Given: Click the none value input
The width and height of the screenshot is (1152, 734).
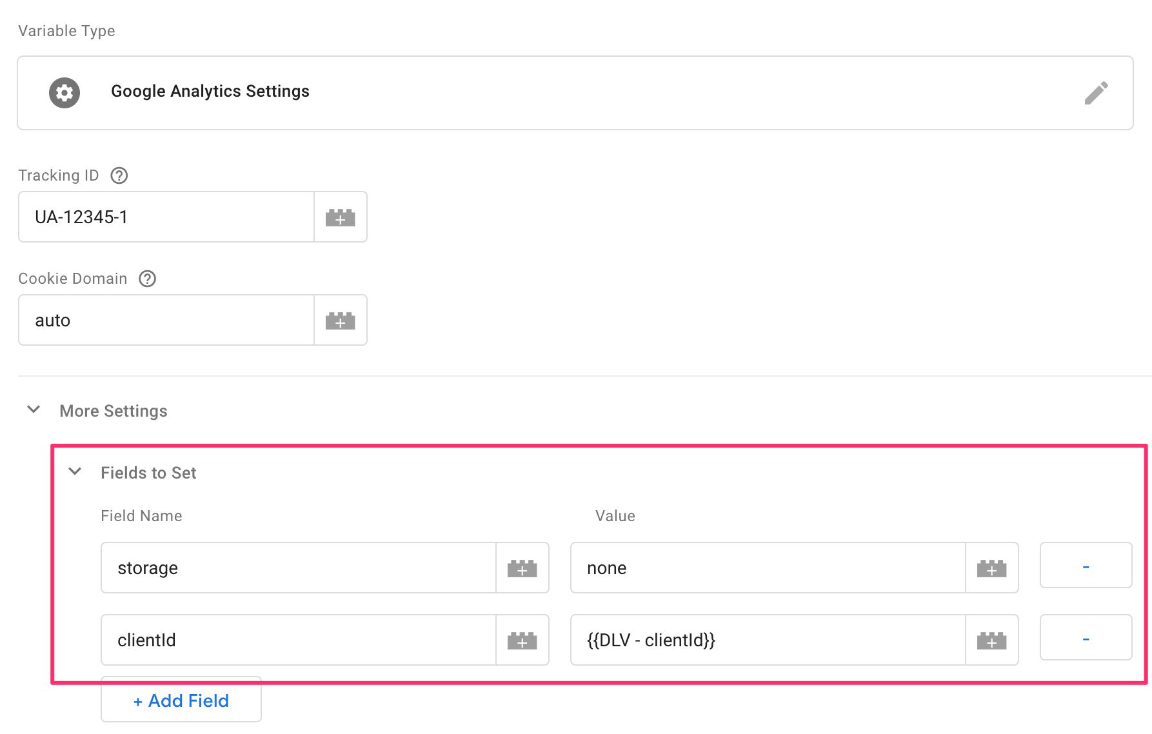Looking at the screenshot, I should click(x=768, y=568).
